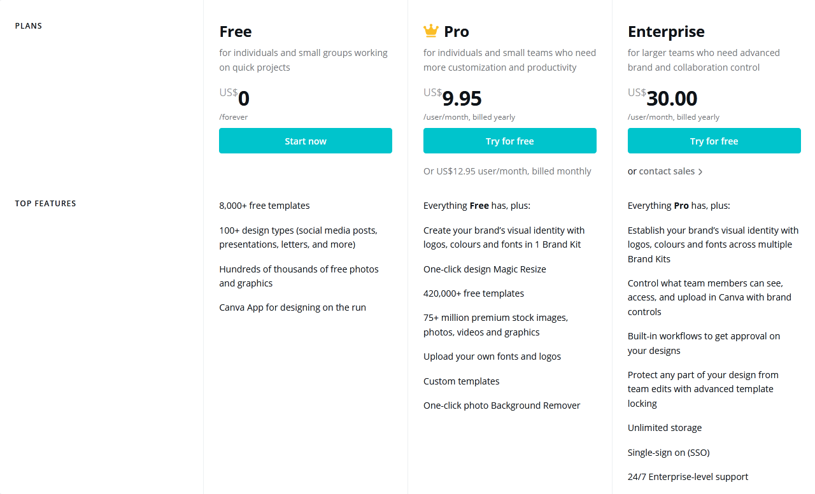Click the Single-sign on (SSO) feature
This screenshot has height=494, width=815.
(x=669, y=453)
